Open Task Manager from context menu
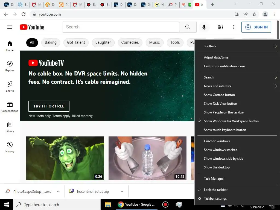This screenshot has height=210, width=280. tap(237, 178)
